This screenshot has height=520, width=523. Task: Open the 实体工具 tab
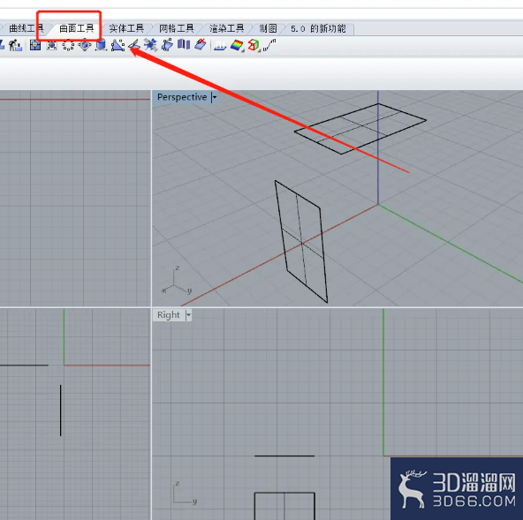tap(126, 28)
